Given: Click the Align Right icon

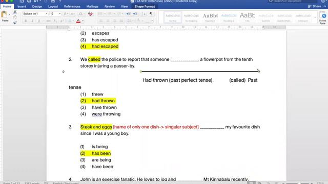Looking at the screenshot, I should click(x=114, y=21).
